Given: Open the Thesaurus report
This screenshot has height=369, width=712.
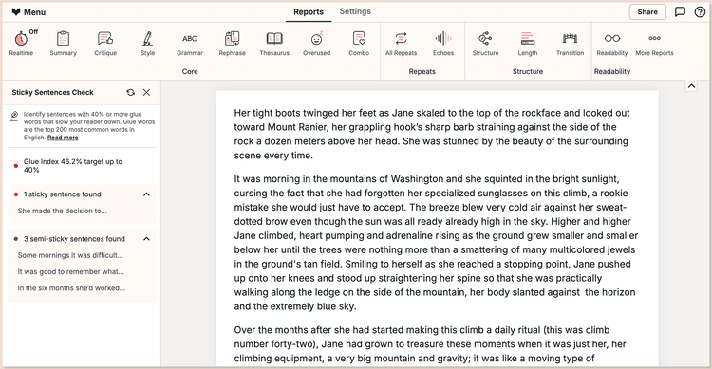Looking at the screenshot, I should pos(274,43).
